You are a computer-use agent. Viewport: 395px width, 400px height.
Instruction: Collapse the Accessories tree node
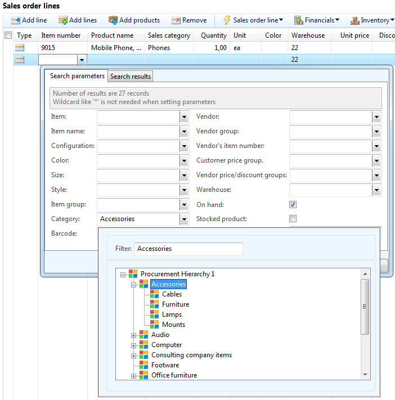[x=134, y=285]
